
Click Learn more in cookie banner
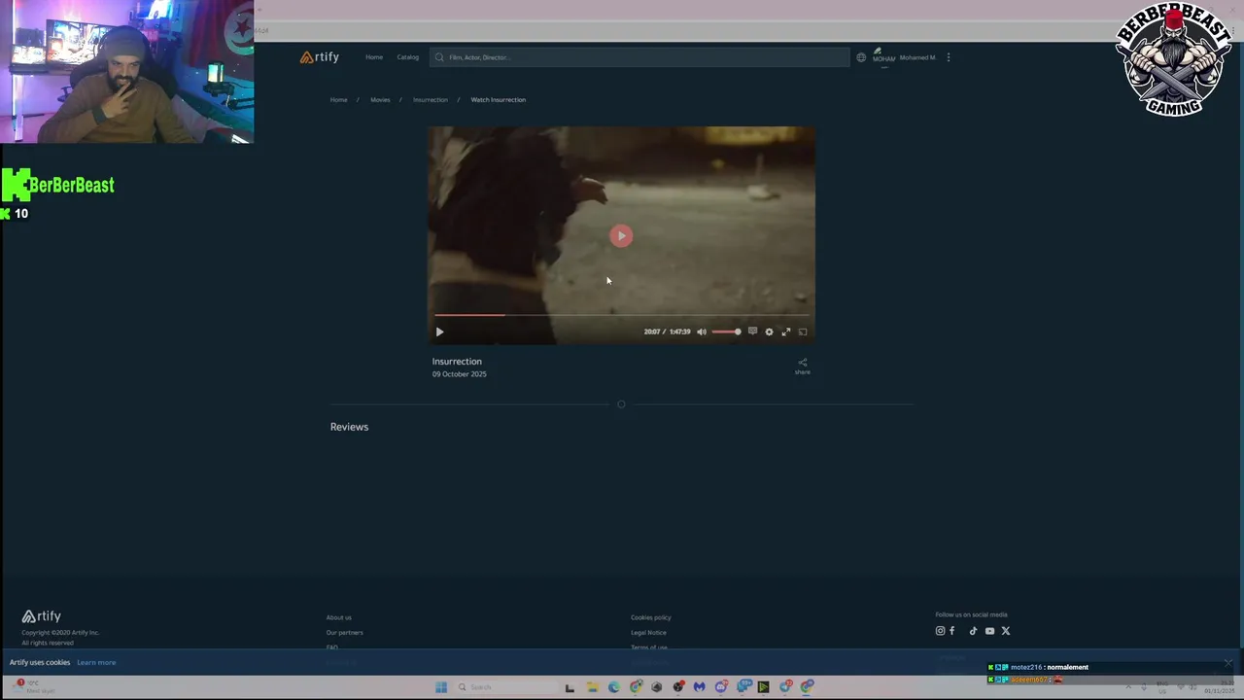click(96, 663)
